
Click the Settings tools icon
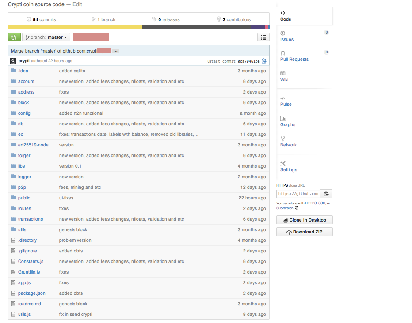pyautogui.click(x=283, y=163)
